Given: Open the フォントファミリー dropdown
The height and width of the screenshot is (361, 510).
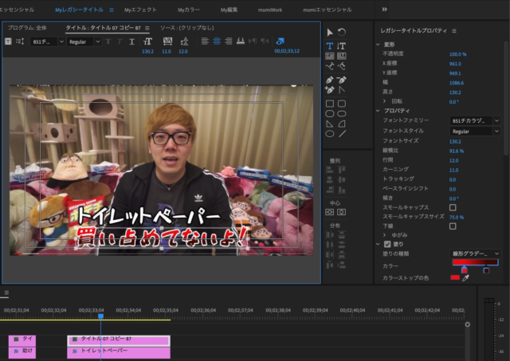Looking at the screenshot, I should coord(475,121).
